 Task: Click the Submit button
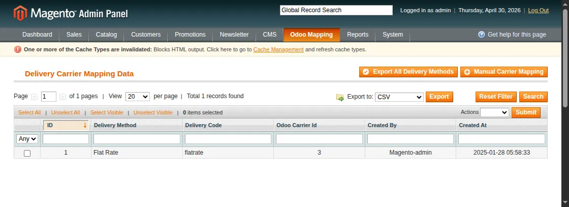526,112
